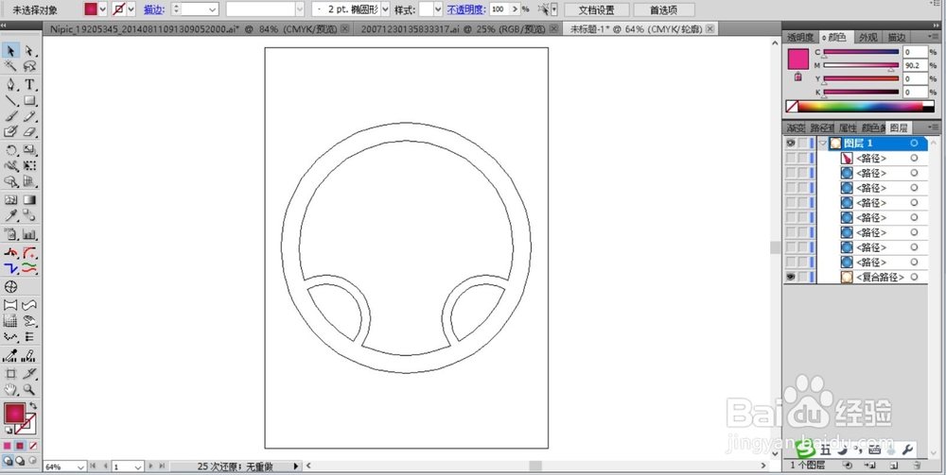Viewport: 946px width, 475px height.
Task: Select the Eraser tool
Action: [x=29, y=132]
